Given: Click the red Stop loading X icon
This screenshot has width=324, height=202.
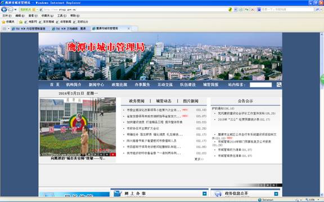Looking at the screenshot, I should coord(253,10).
